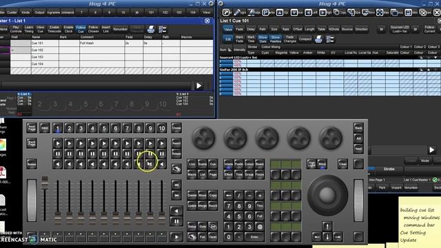This screenshot has width=441, height=248.
Task: Click the Output button in the top toolbar
Action: click(40, 12)
